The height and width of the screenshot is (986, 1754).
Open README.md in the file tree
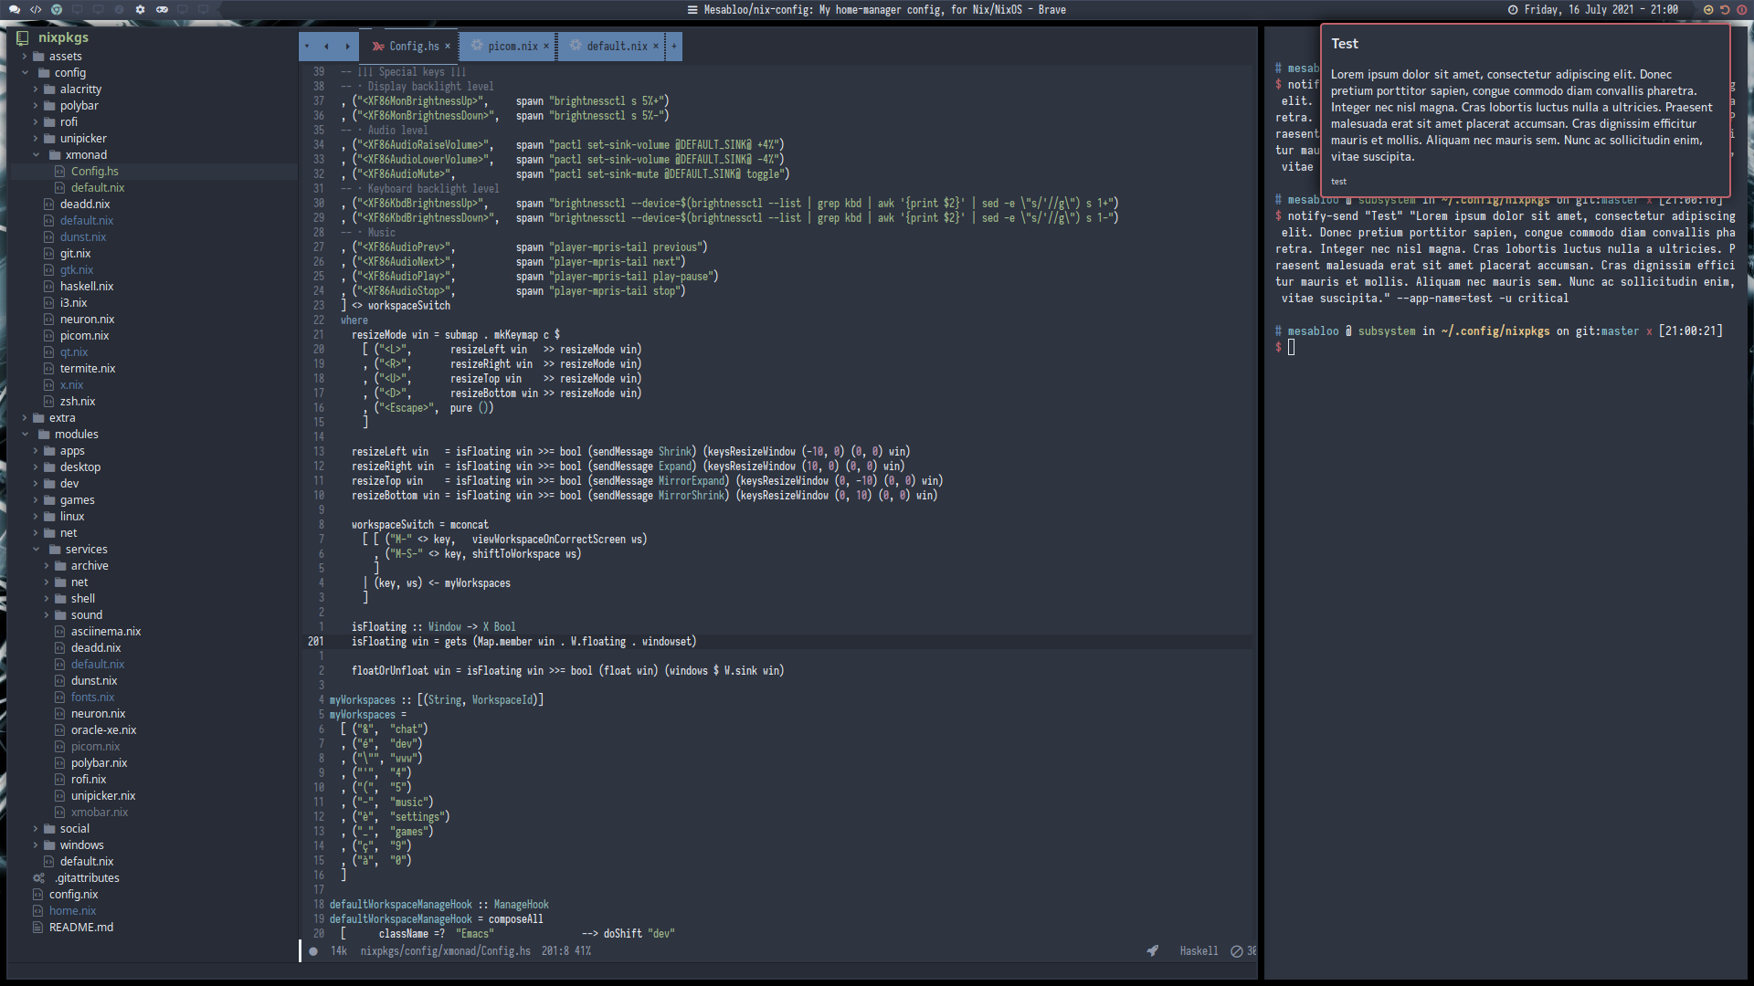[x=80, y=928]
